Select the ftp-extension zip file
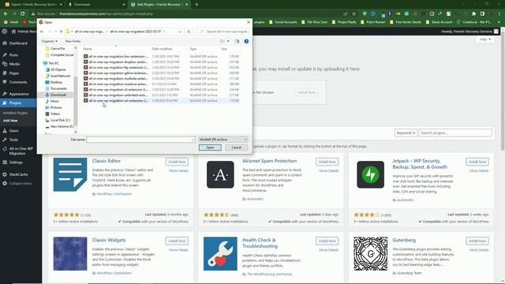The width and height of the screenshot is (505, 284). click(x=161, y=68)
